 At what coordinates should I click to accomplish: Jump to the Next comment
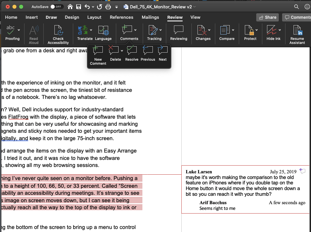point(163,53)
